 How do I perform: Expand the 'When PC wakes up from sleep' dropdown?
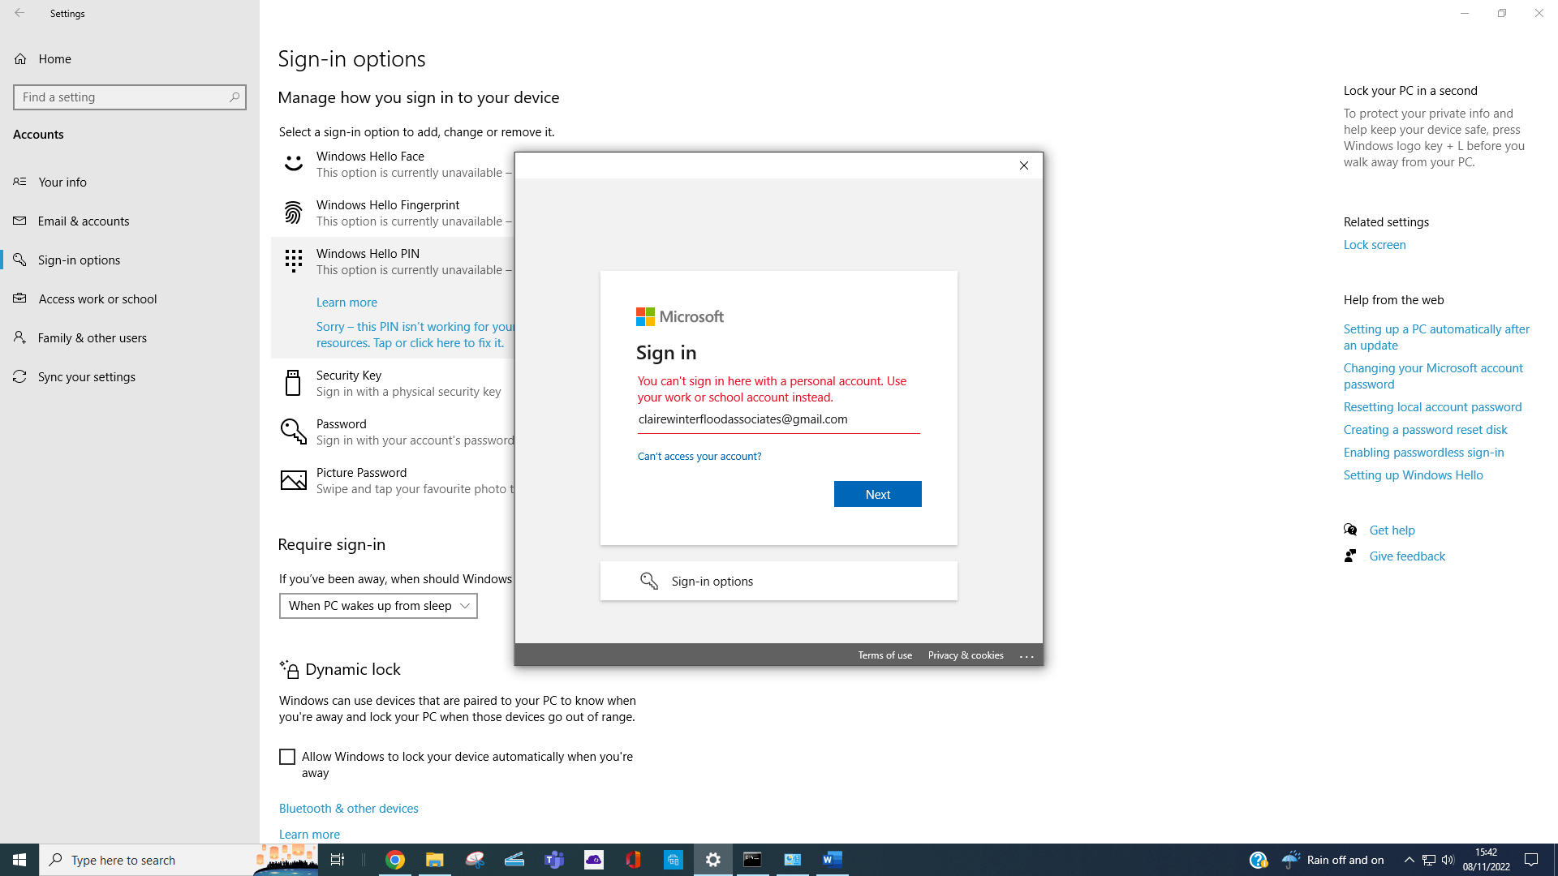[x=378, y=606]
